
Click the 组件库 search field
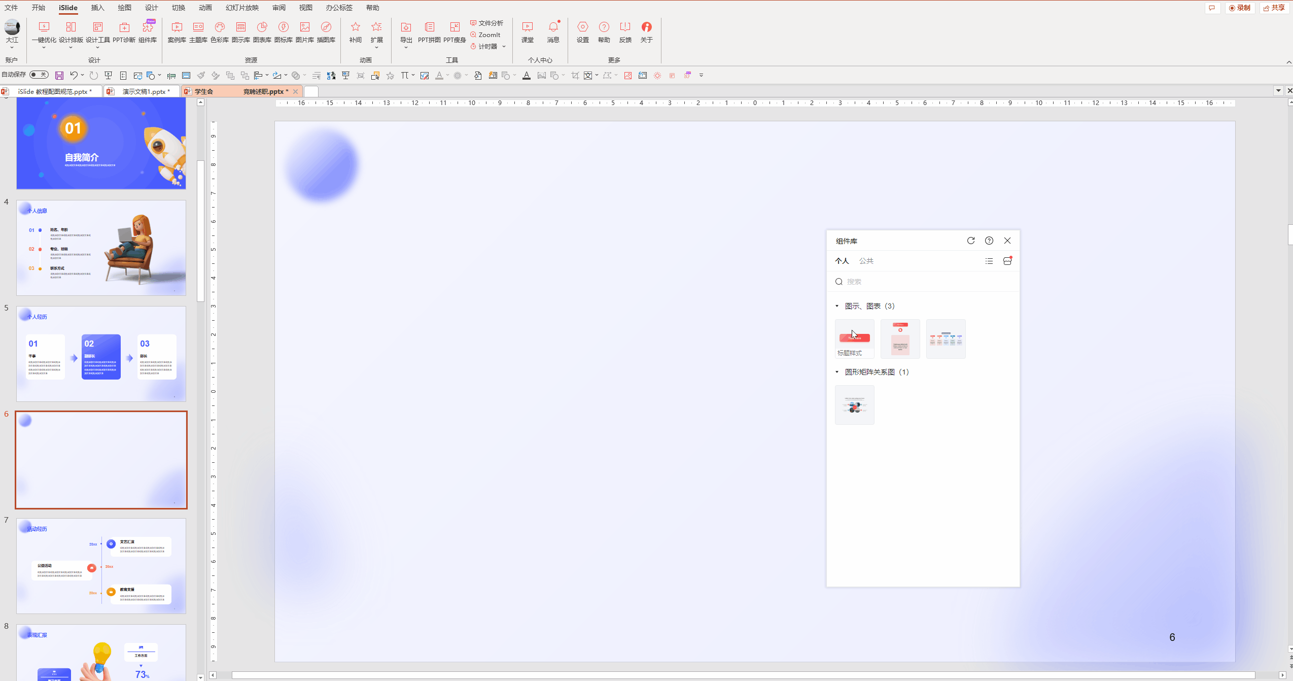pyautogui.click(x=923, y=282)
